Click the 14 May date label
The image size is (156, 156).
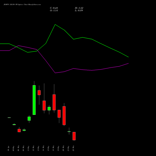(x=43, y=148)
